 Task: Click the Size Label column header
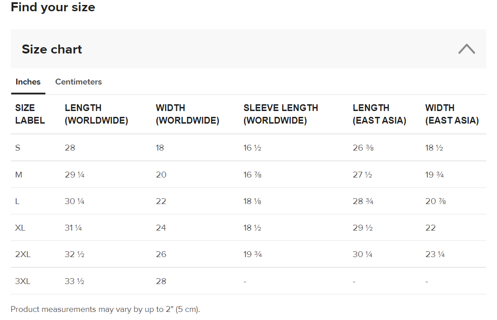pos(30,114)
